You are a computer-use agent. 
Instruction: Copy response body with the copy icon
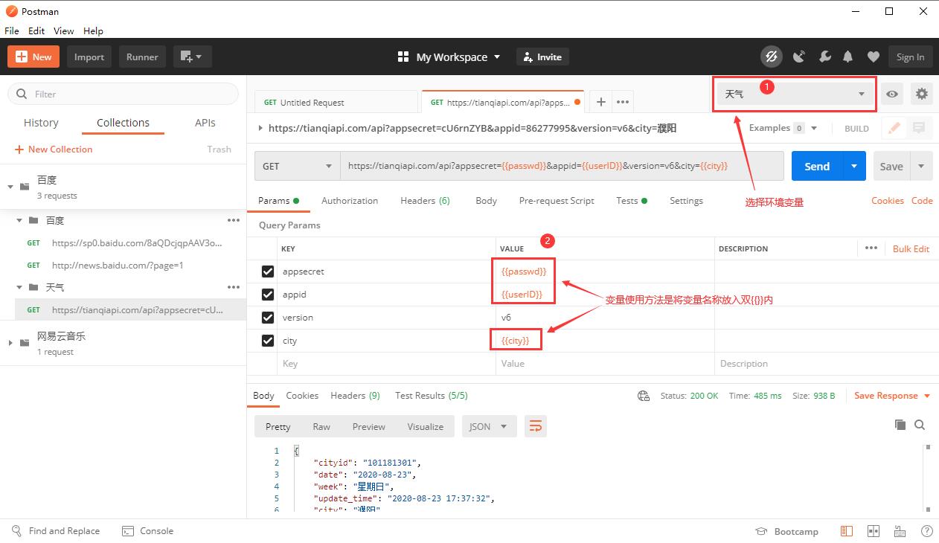coord(900,425)
